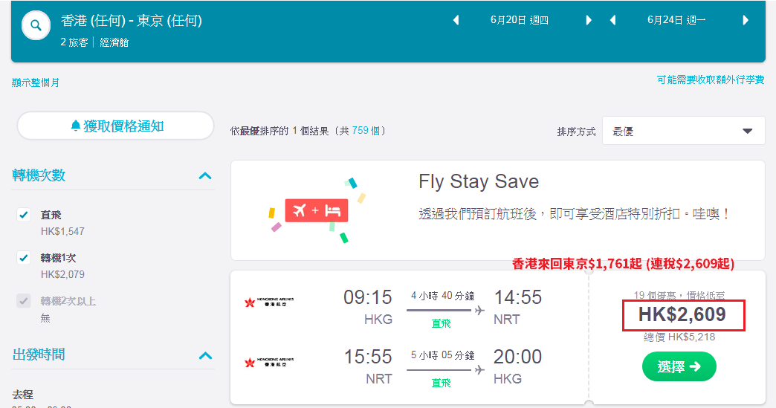The width and height of the screenshot is (776, 408).
Task: Collapse the 轉機次數 filter section
Action: tap(205, 175)
